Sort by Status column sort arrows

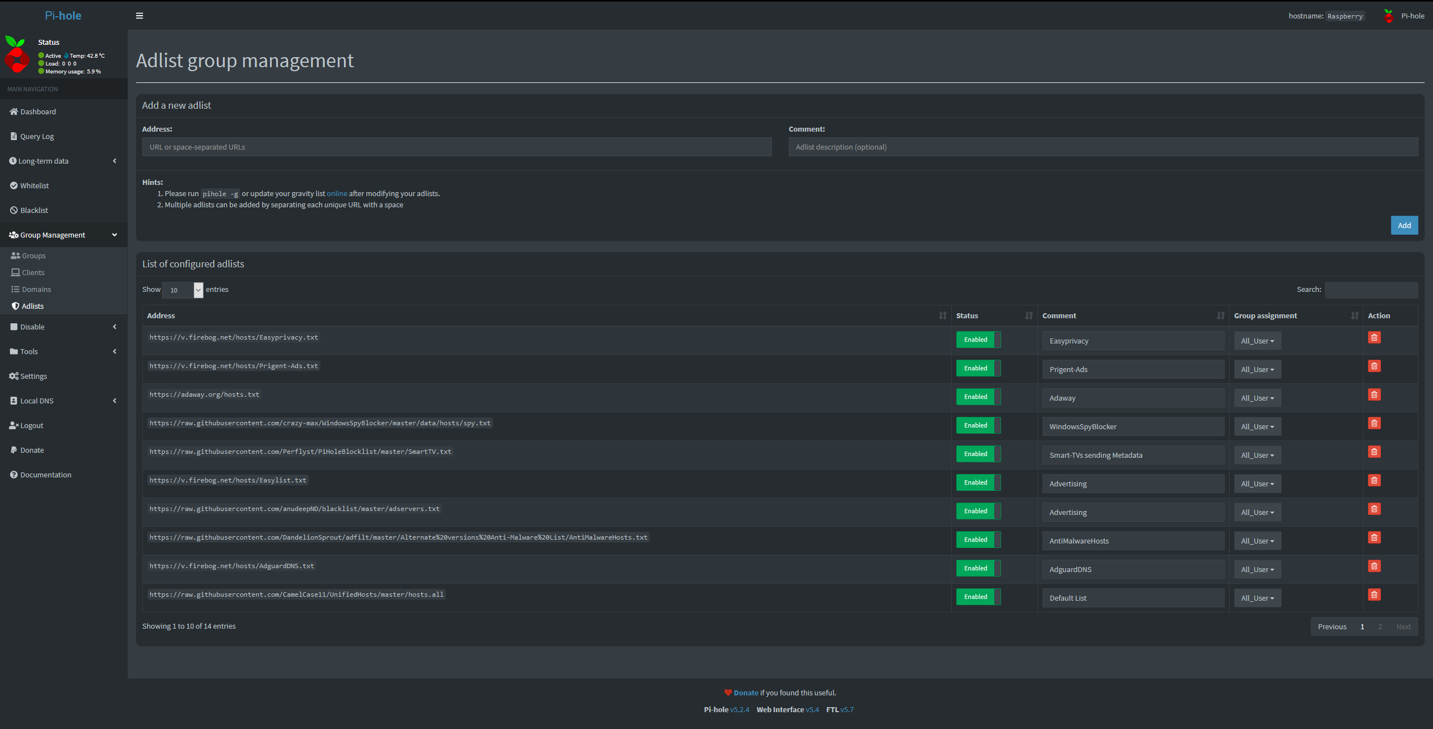(1029, 315)
